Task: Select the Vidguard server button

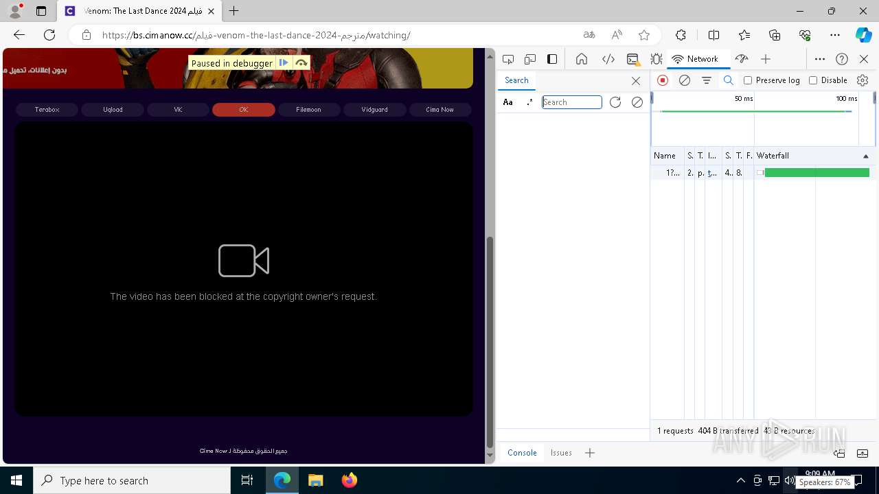Action: point(374,110)
